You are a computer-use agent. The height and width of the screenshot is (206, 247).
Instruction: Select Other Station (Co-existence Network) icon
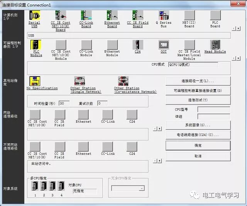(x=124, y=80)
